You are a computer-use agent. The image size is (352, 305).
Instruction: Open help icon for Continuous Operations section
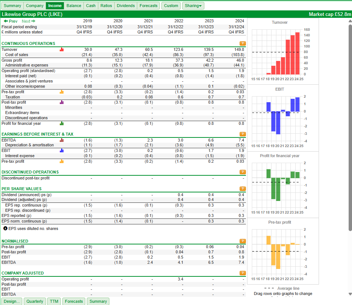[x=243, y=43]
